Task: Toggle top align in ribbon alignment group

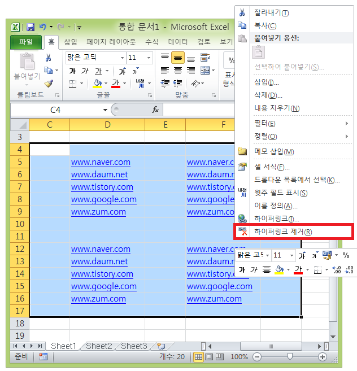Action: coord(165,58)
